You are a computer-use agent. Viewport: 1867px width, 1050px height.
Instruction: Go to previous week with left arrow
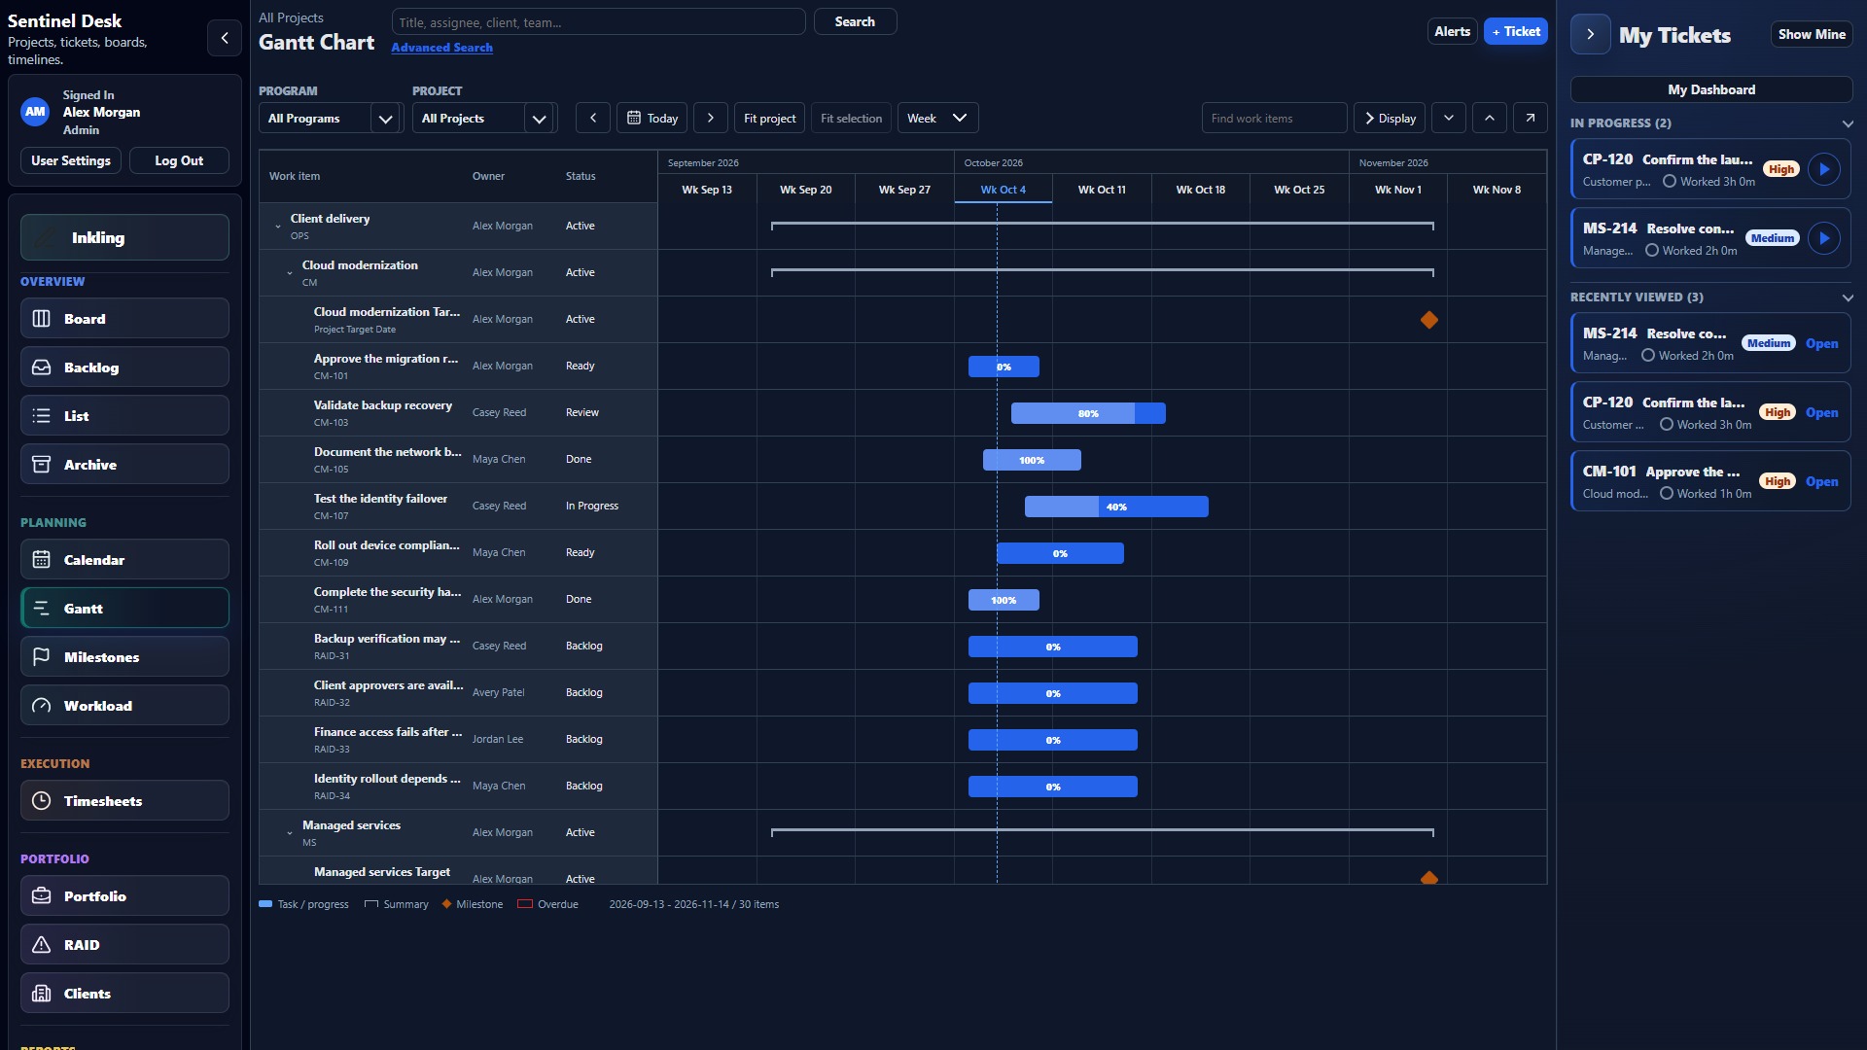[x=593, y=118]
